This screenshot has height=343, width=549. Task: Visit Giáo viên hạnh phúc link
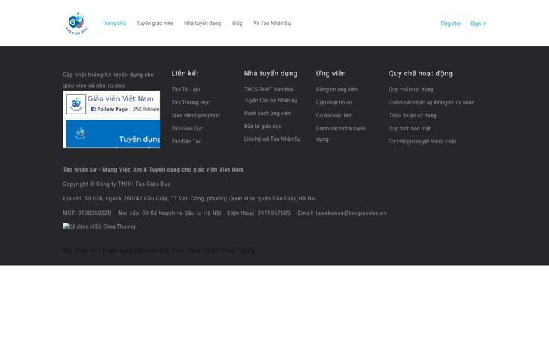pos(195,116)
